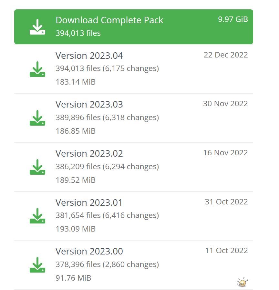The image size is (279, 290).
Task: Click the 22 Dec 2022 date
Action: [226, 55]
